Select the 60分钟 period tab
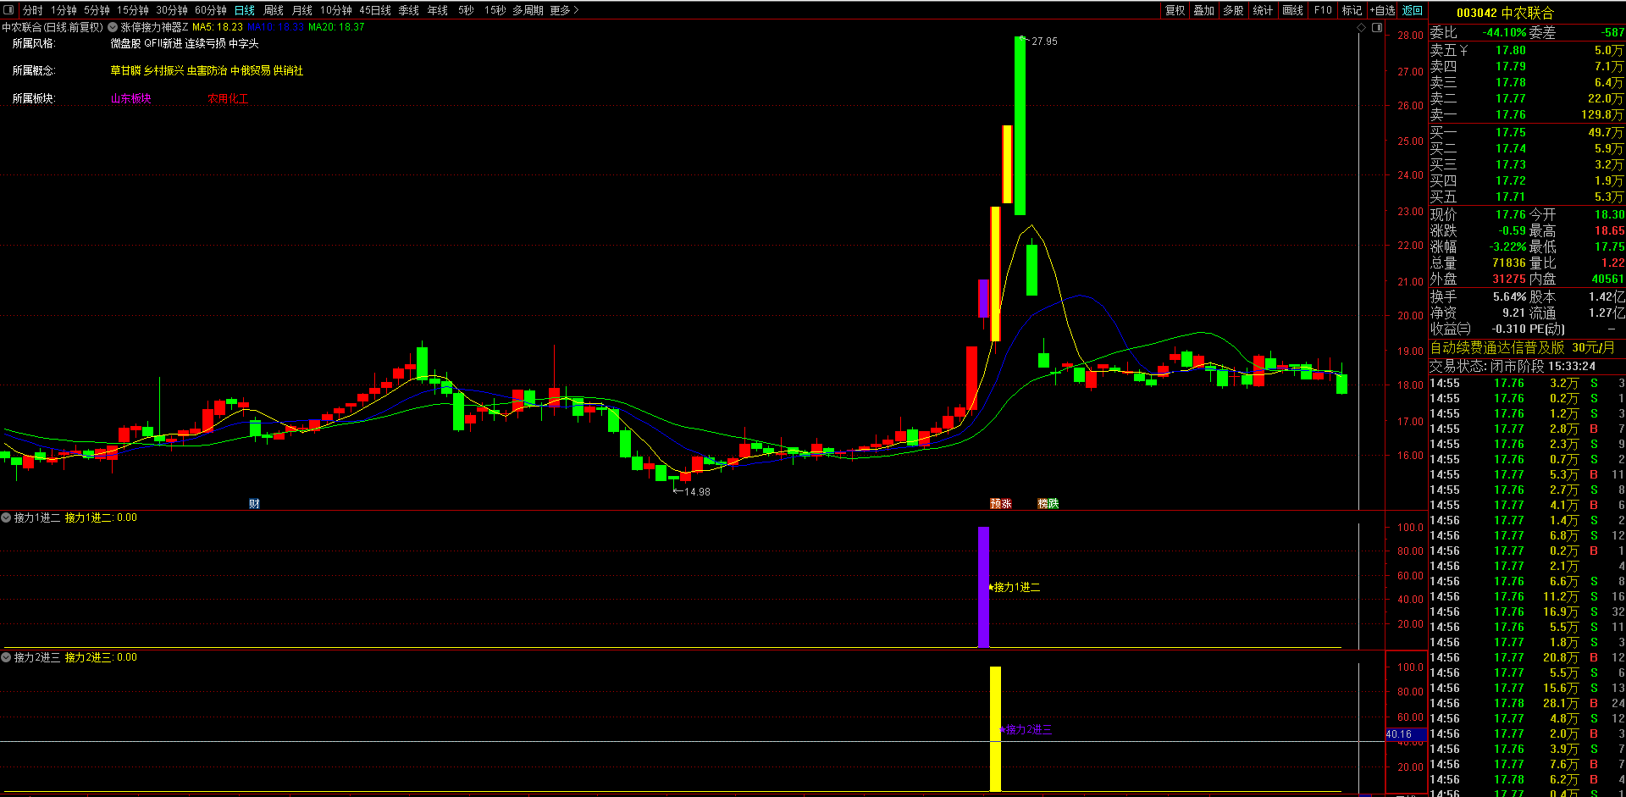 pos(211,10)
